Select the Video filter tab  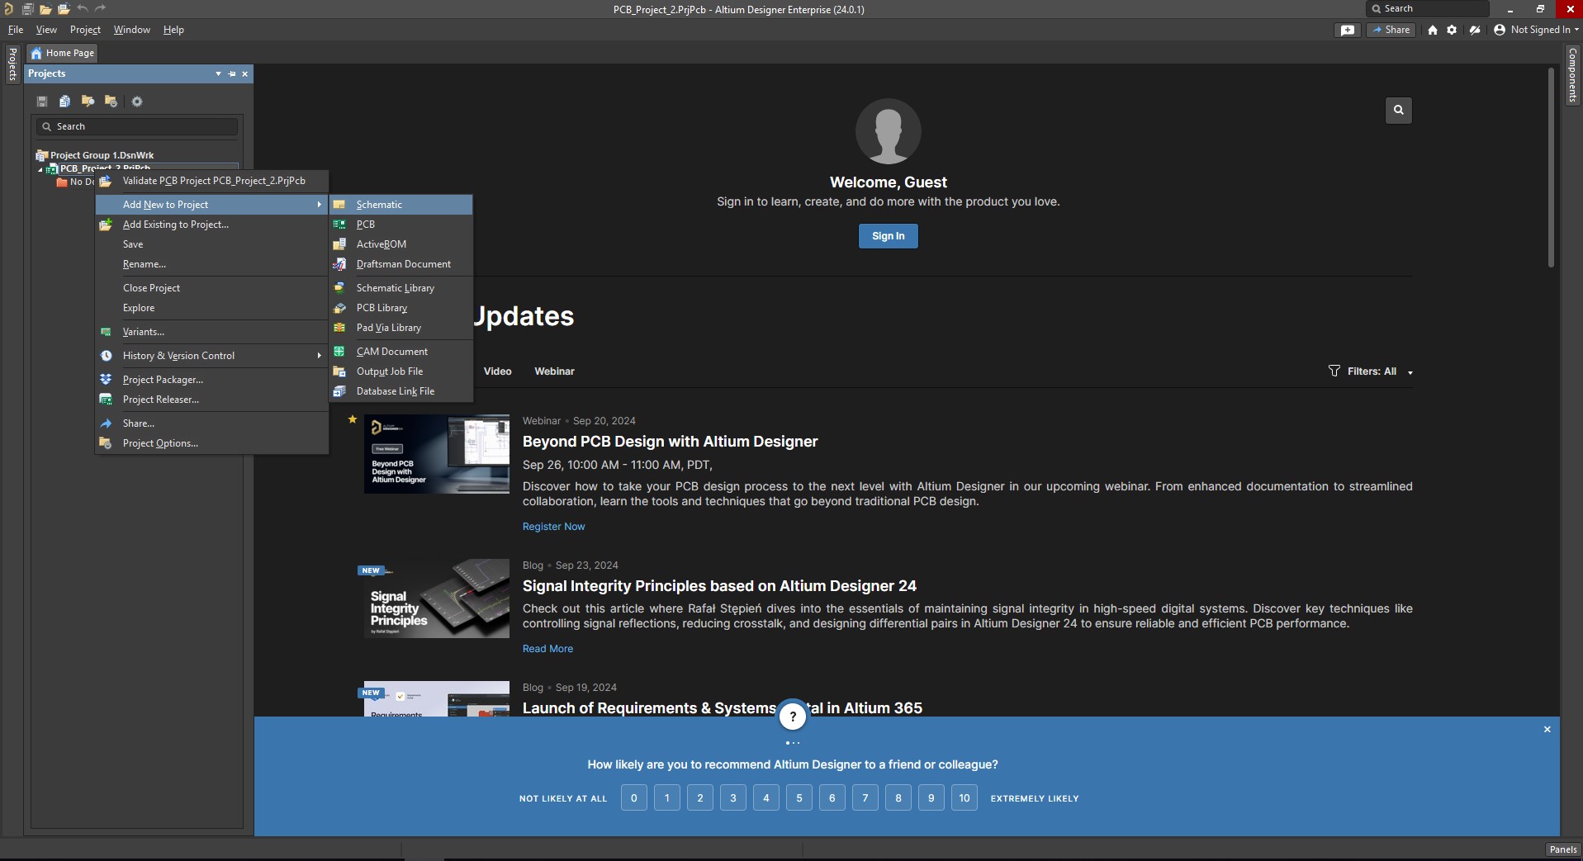497,371
